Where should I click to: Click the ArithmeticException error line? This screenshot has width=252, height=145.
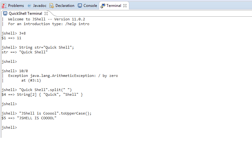pyautogui.click(x=63, y=76)
